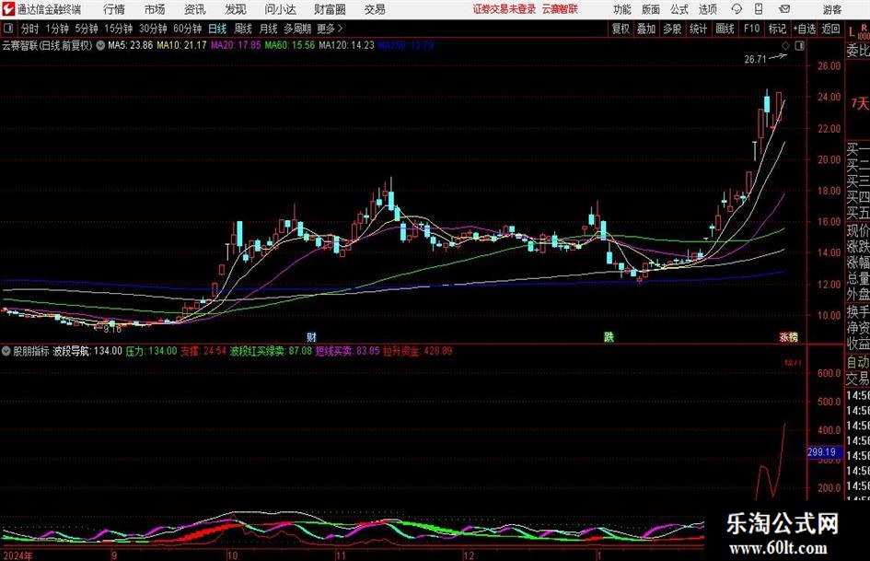
Task: Click the MA120: 14.23 indicator label
Action: (346, 45)
